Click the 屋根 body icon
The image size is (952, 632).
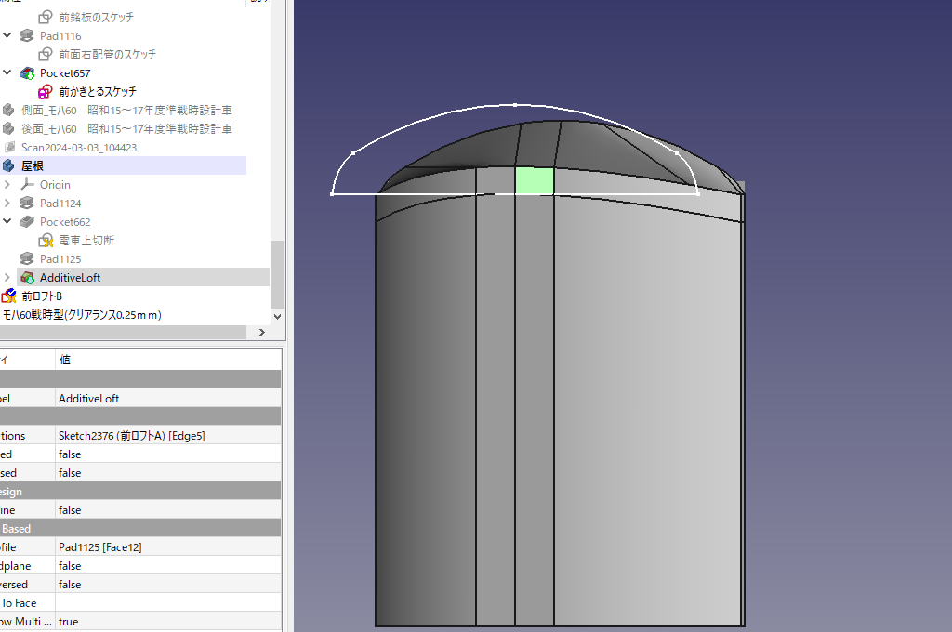[9, 166]
